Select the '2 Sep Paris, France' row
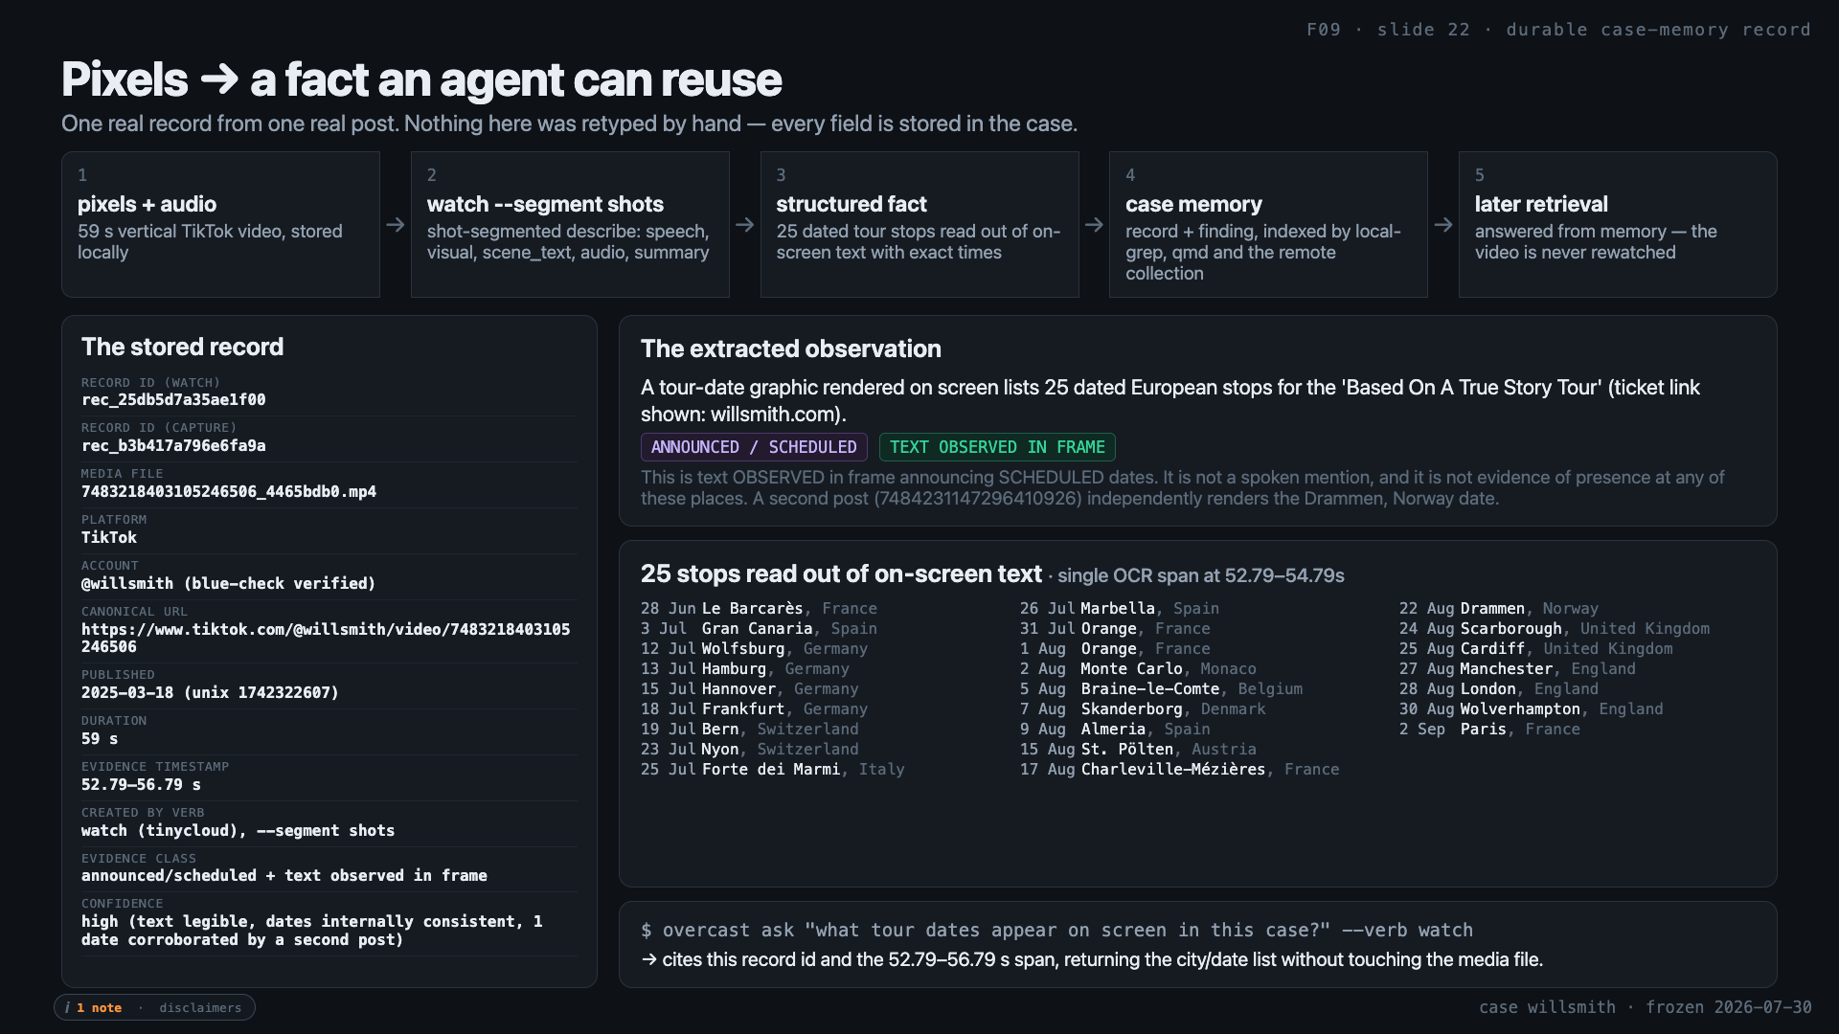This screenshot has height=1034, width=1839. tap(1489, 730)
